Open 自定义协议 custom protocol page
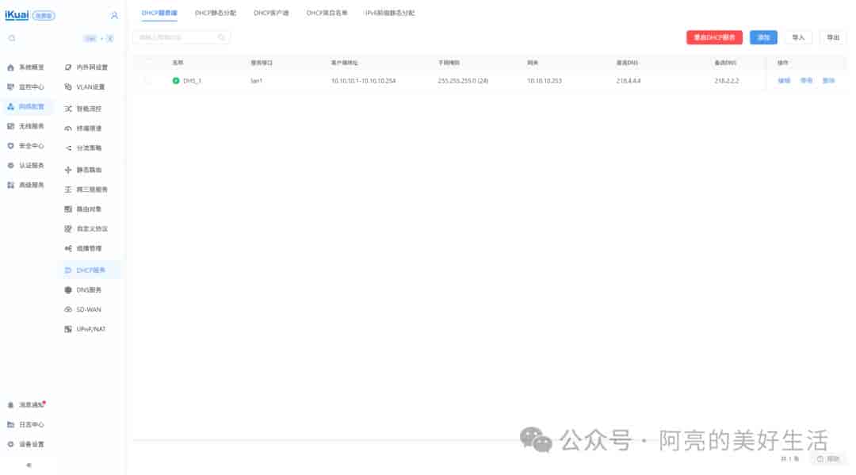The height and width of the screenshot is (475, 856). [86, 228]
